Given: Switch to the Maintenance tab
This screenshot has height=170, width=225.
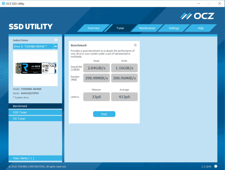Looking at the screenshot, I should tap(147, 28).
